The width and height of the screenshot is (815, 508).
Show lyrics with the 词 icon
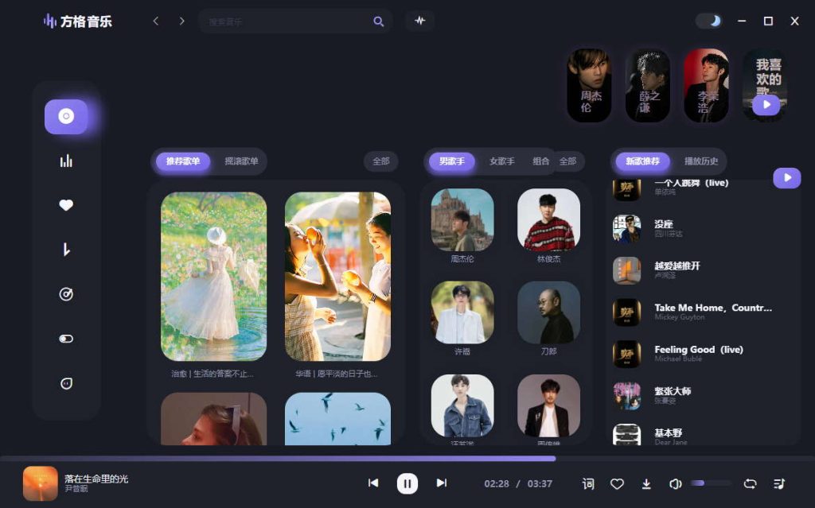[588, 484]
